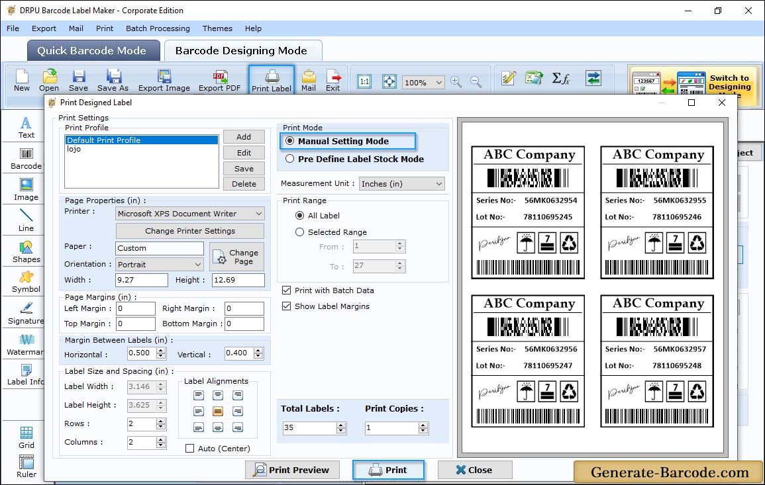Decrease the Columns spinner value

click(x=161, y=445)
